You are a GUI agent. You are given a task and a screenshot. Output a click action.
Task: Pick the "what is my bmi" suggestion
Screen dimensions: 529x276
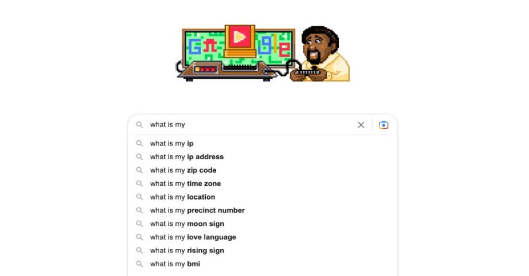click(x=175, y=264)
